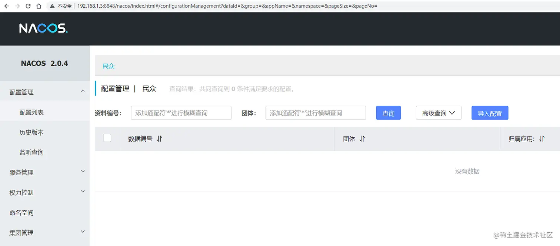Select the table header select-all checkbox
The width and height of the screenshot is (560, 246).
pyautogui.click(x=107, y=138)
